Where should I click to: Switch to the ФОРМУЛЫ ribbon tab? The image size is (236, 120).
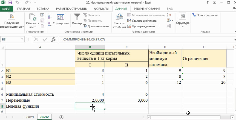[101, 8]
